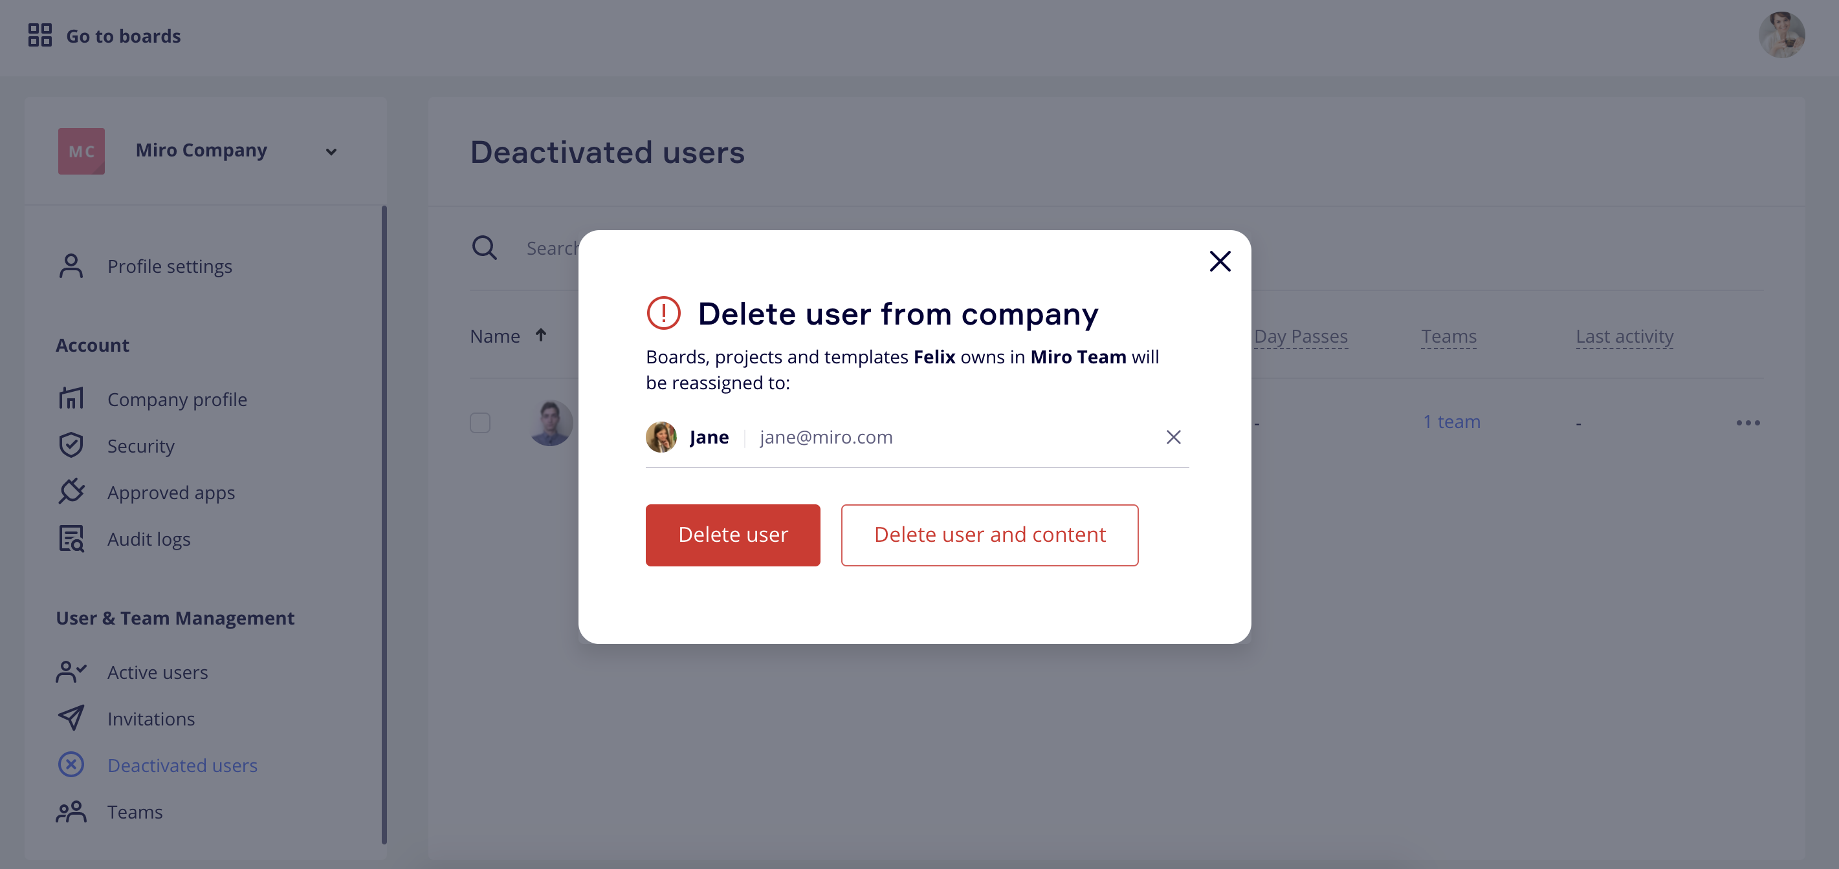Image resolution: width=1839 pixels, height=869 pixels.
Task: Sort by the Name column arrow
Action: pyautogui.click(x=541, y=336)
